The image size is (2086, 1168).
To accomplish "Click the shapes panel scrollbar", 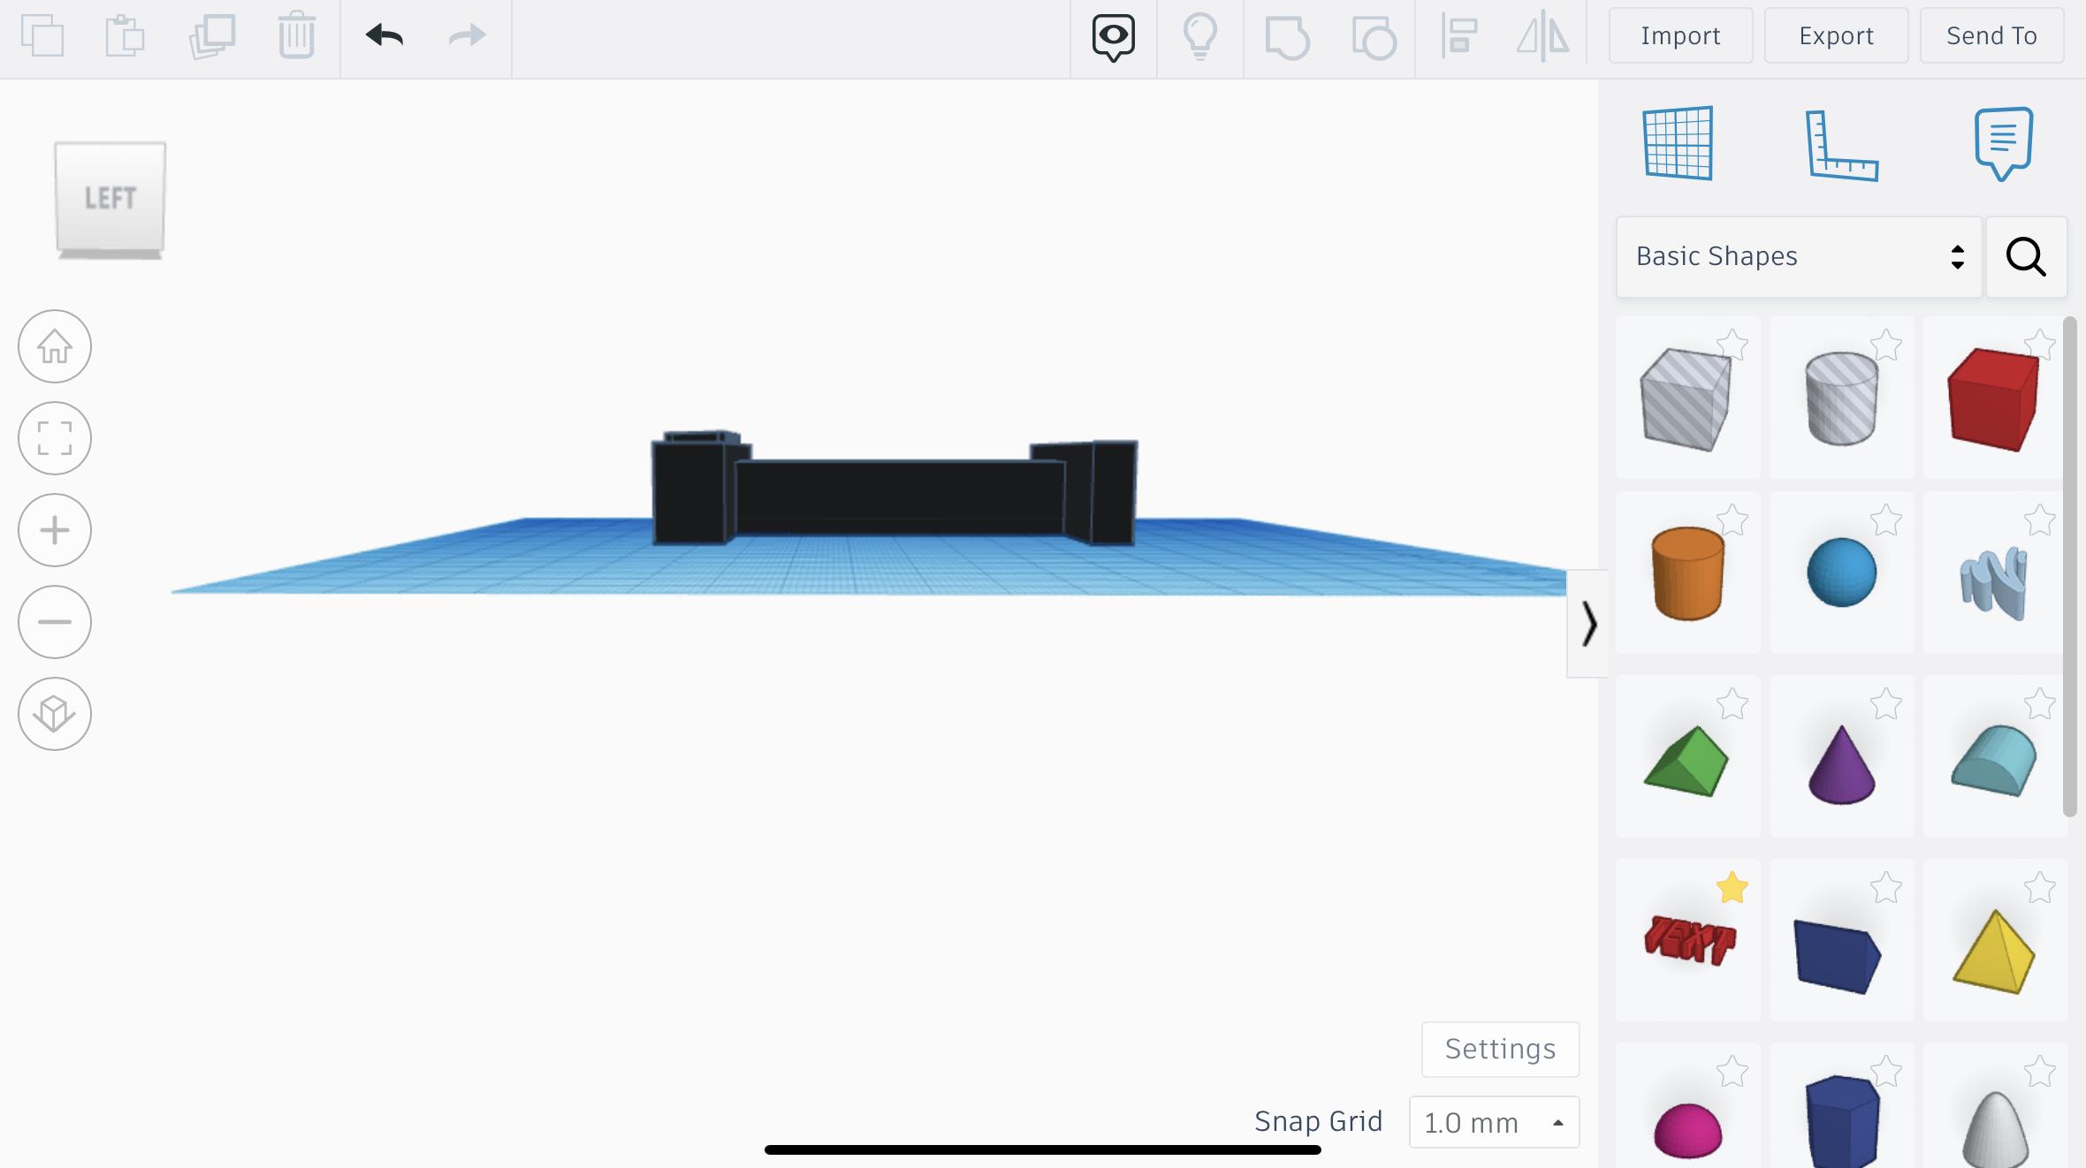I will (2069, 566).
